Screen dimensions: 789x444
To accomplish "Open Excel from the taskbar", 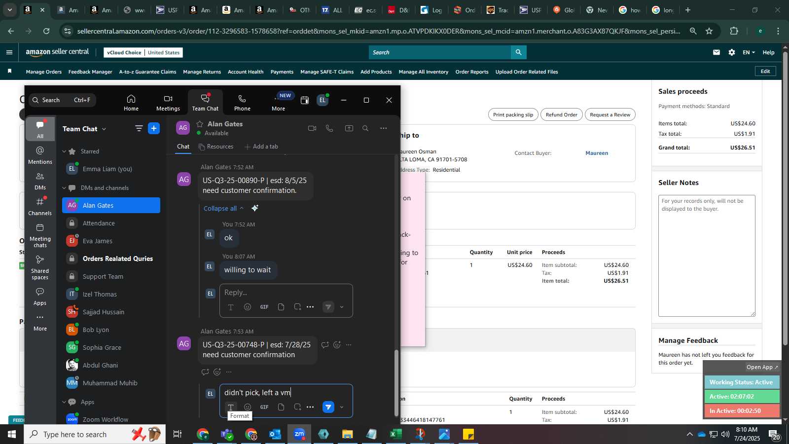I will tap(395, 434).
